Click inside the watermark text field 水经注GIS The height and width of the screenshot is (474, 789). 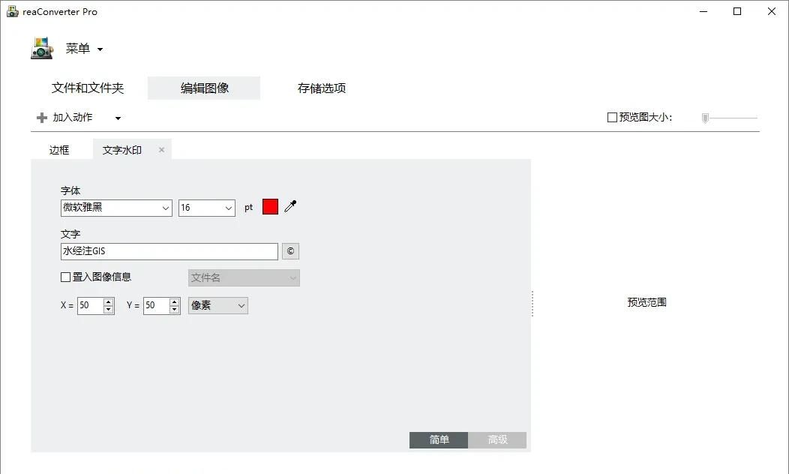coord(169,251)
